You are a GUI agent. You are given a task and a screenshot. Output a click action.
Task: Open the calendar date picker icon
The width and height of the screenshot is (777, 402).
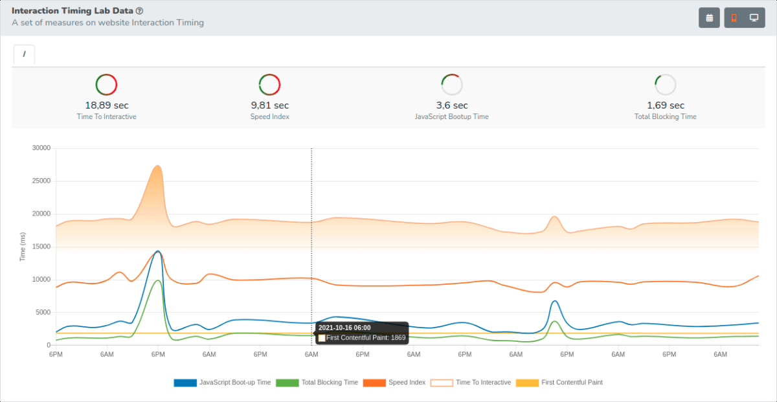point(709,18)
